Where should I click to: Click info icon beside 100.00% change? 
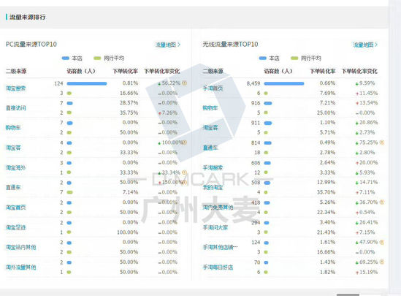click(184, 143)
